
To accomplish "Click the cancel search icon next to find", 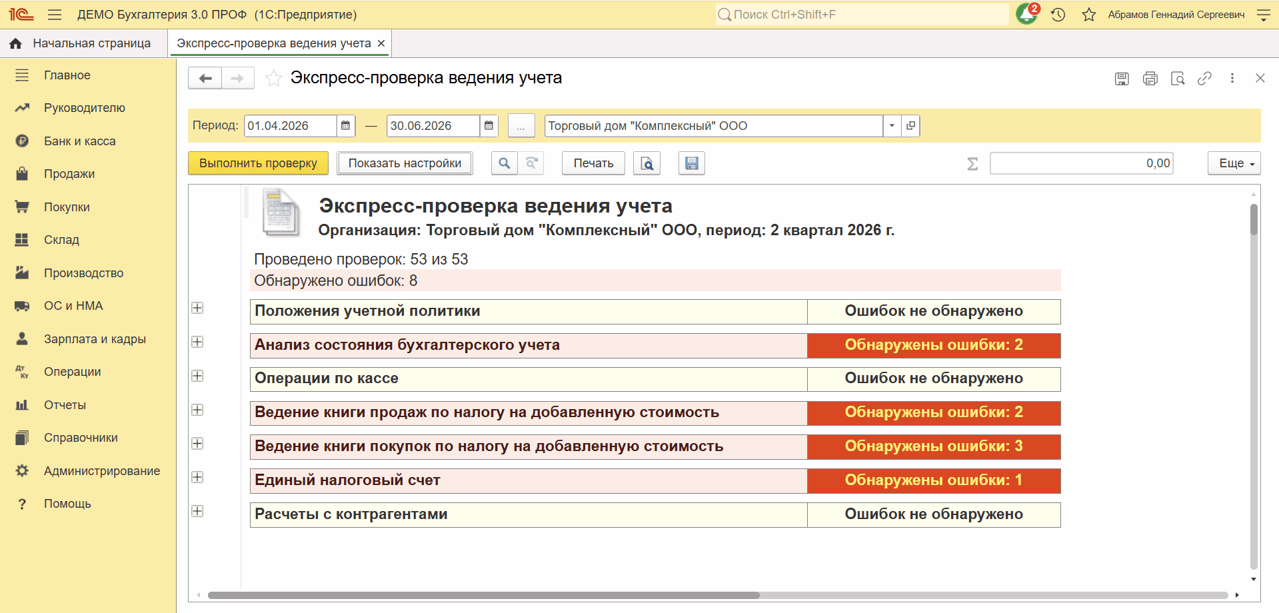I will point(531,163).
